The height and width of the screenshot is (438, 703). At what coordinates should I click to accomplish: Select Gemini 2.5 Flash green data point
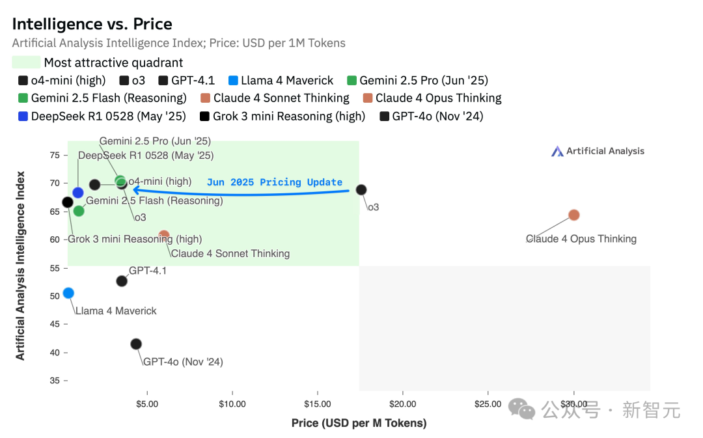coord(79,211)
